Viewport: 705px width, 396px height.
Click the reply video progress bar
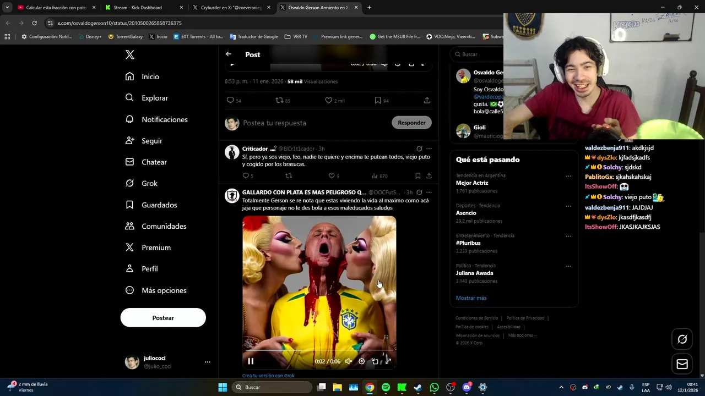click(319, 350)
